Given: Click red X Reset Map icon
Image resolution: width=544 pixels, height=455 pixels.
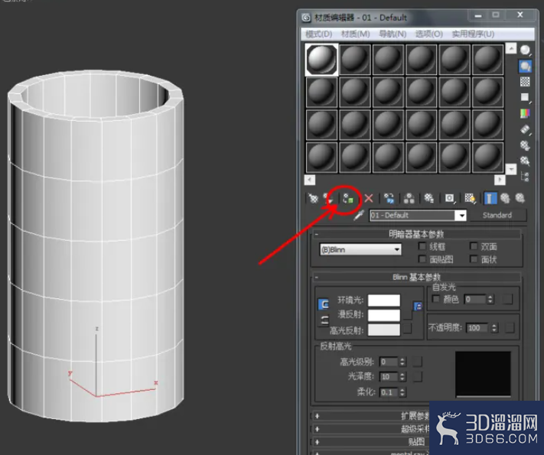Looking at the screenshot, I should [x=369, y=198].
